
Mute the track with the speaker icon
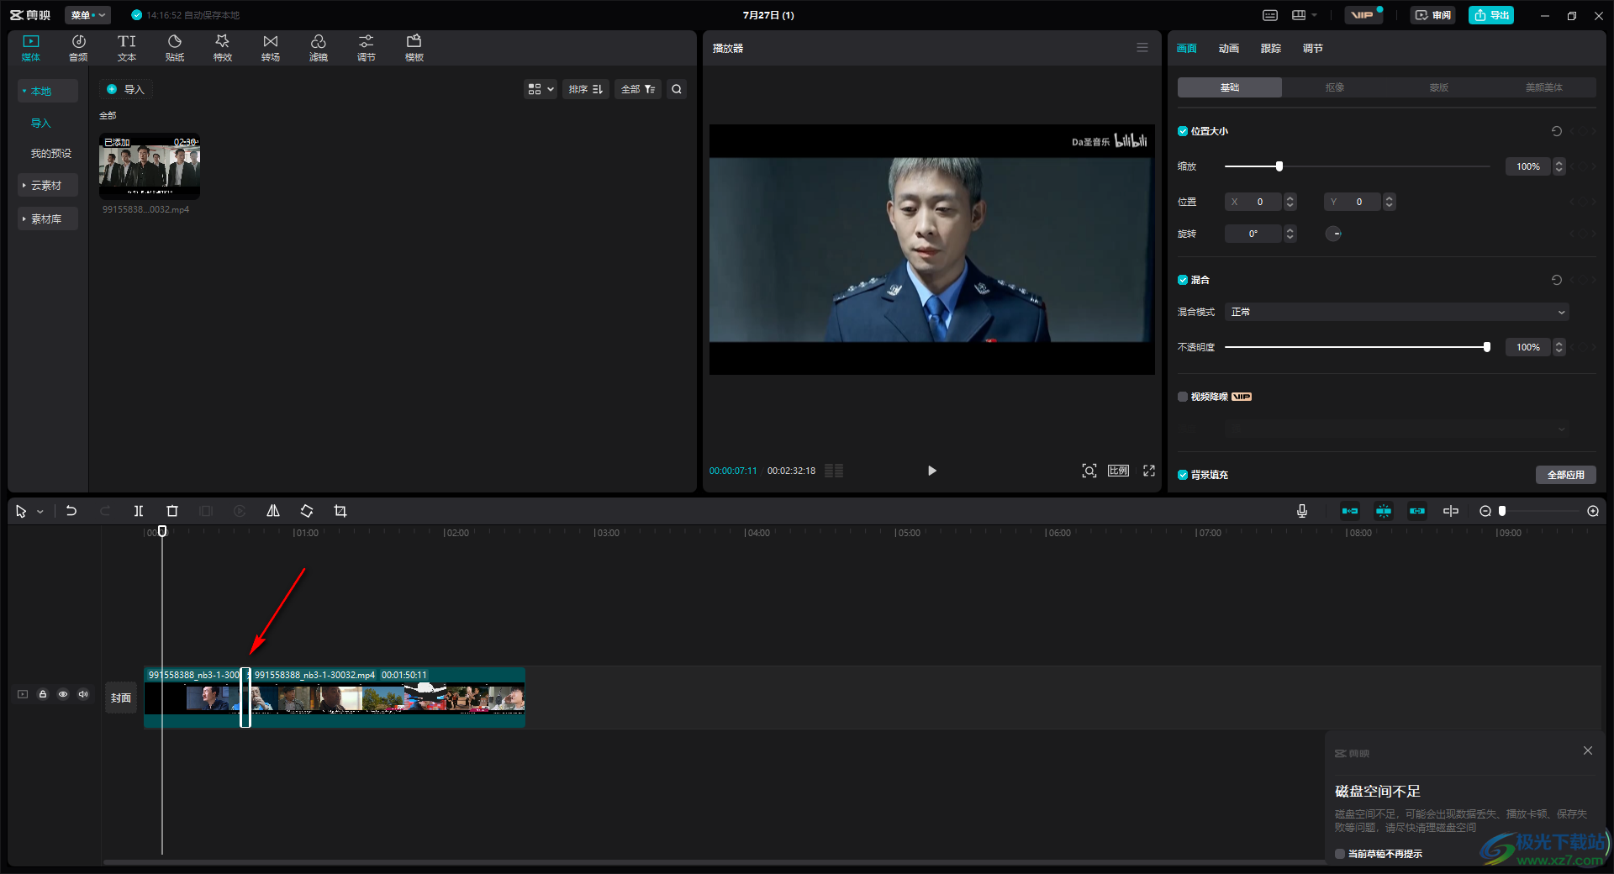point(83,694)
